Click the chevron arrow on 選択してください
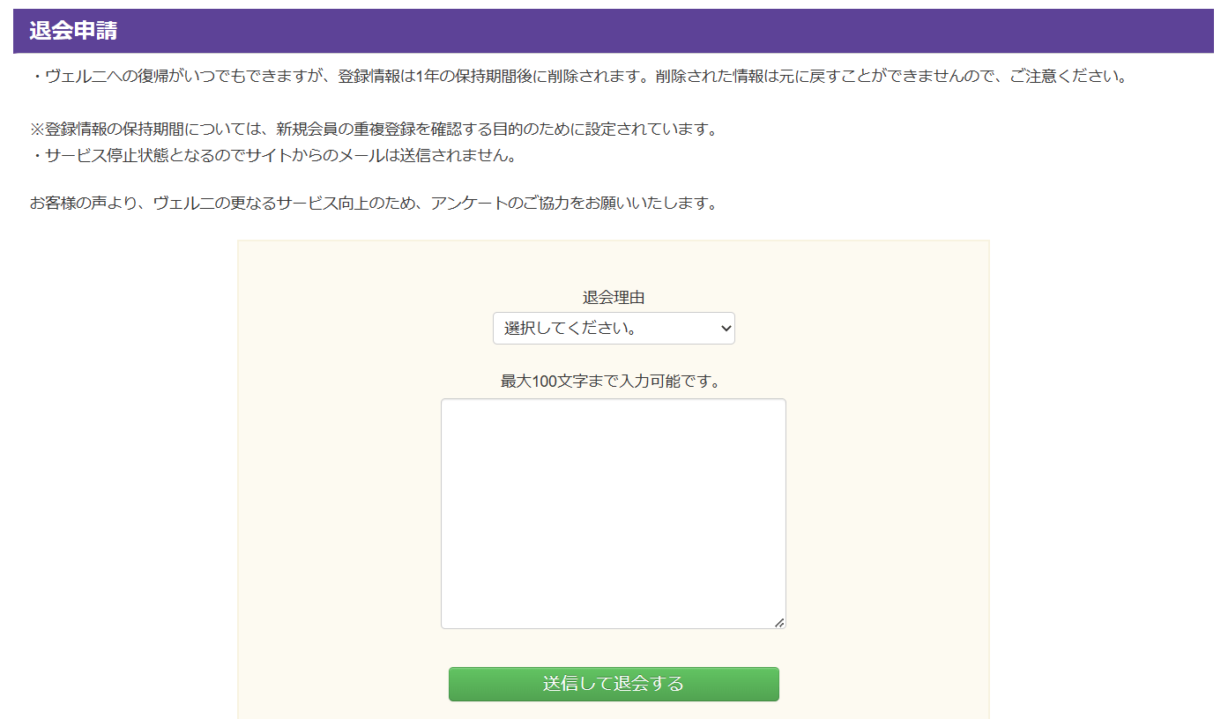The image size is (1221, 719). coord(726,329)
